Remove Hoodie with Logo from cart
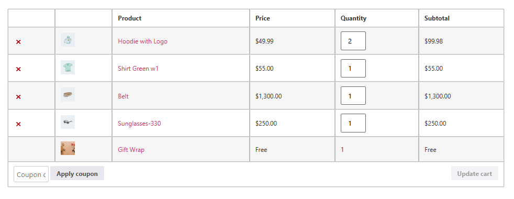This screenshot has width=514, height=199. [18, 42]
